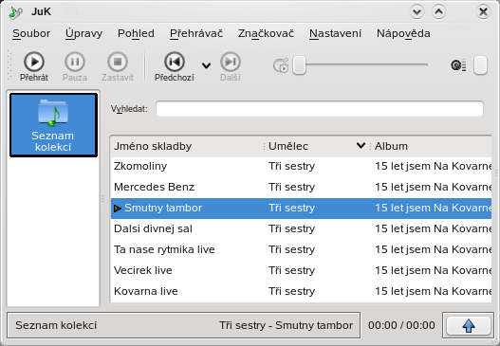Skip to next track with Další

coord(231,66)
